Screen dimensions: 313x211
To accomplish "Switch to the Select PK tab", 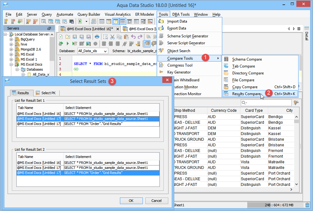I will [x=46, y=93].
